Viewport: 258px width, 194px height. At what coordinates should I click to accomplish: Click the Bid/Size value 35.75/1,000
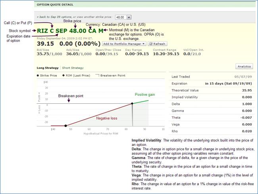[49, 54]
